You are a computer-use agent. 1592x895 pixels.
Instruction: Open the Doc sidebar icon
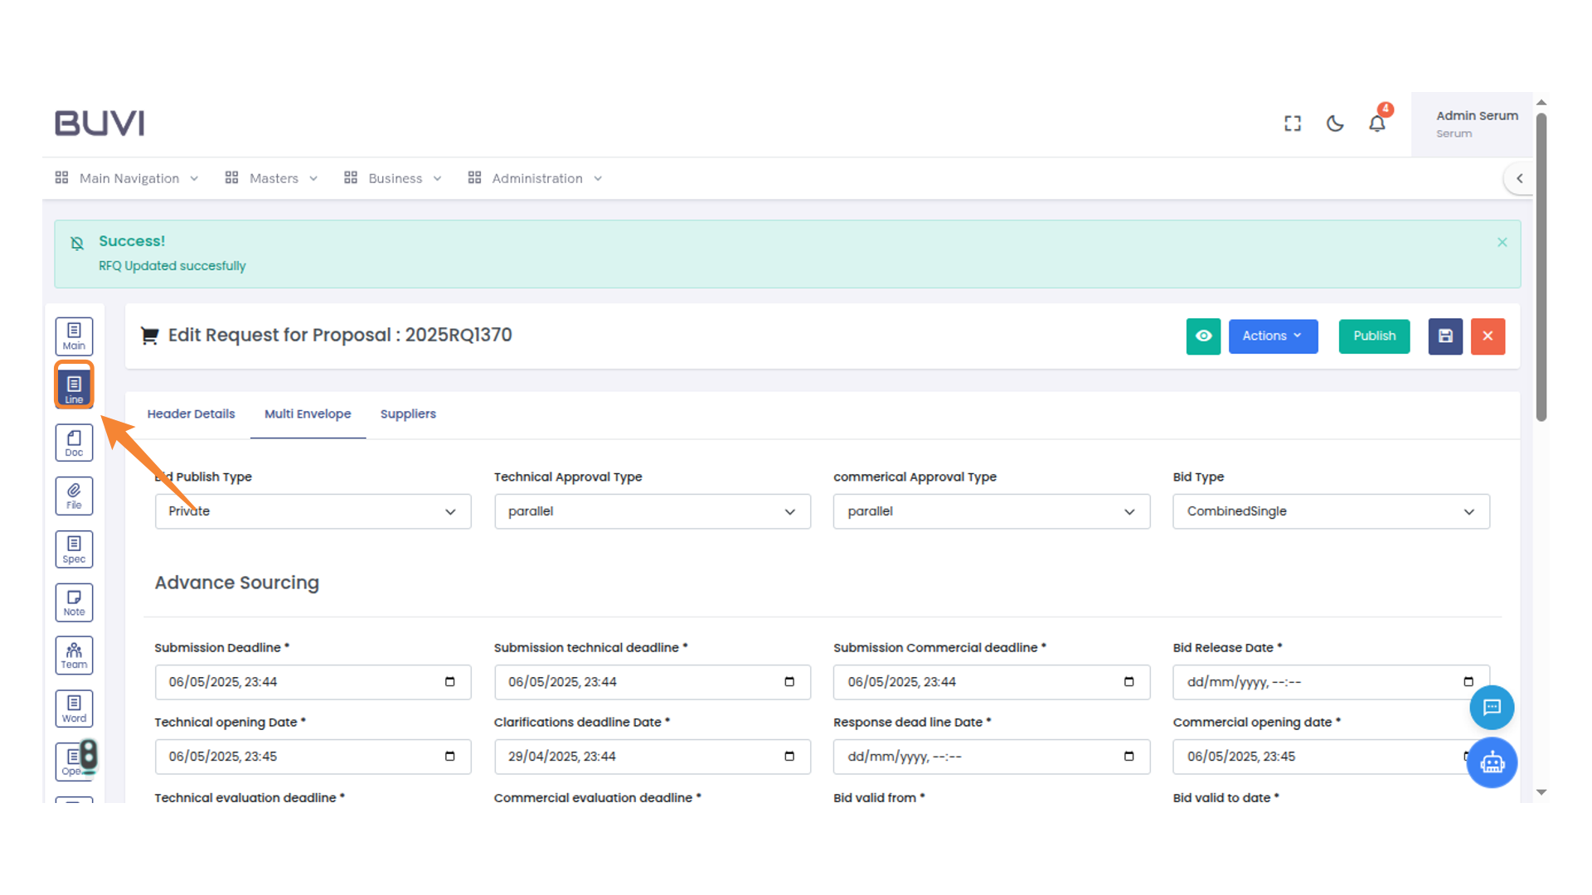74,443
